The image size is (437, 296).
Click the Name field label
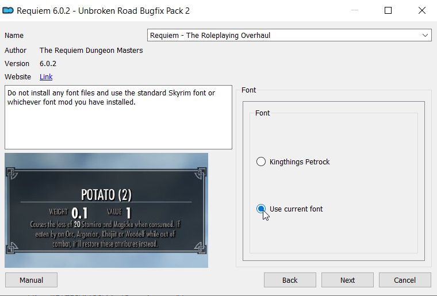tap(14, 36)
